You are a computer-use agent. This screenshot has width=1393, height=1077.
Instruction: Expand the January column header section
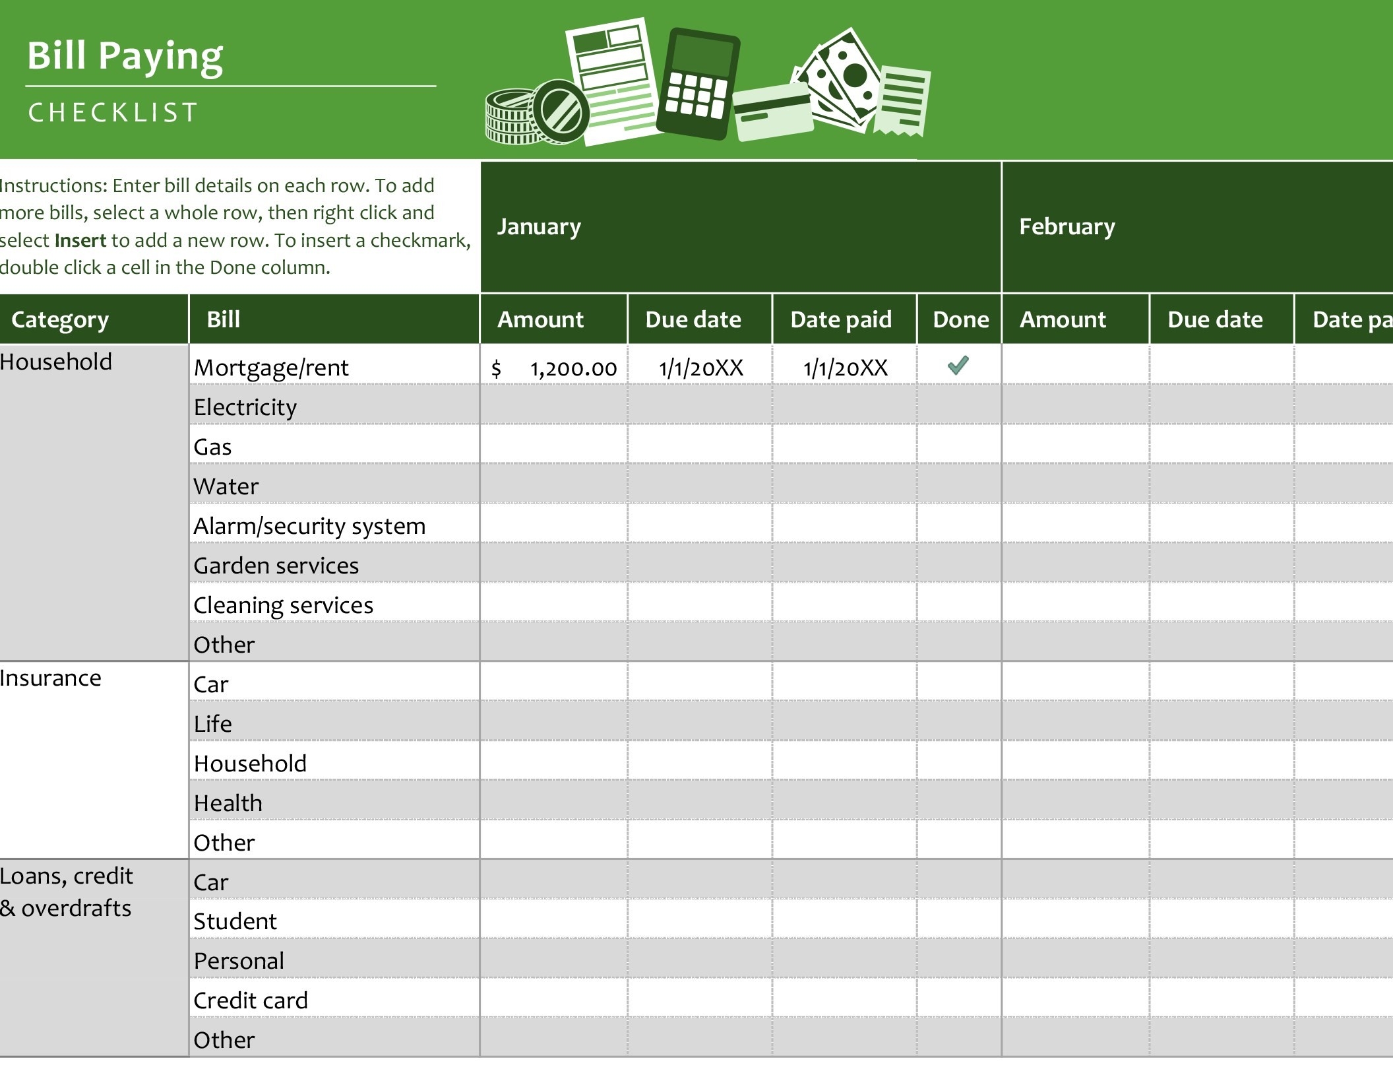(x=739, y=226)
